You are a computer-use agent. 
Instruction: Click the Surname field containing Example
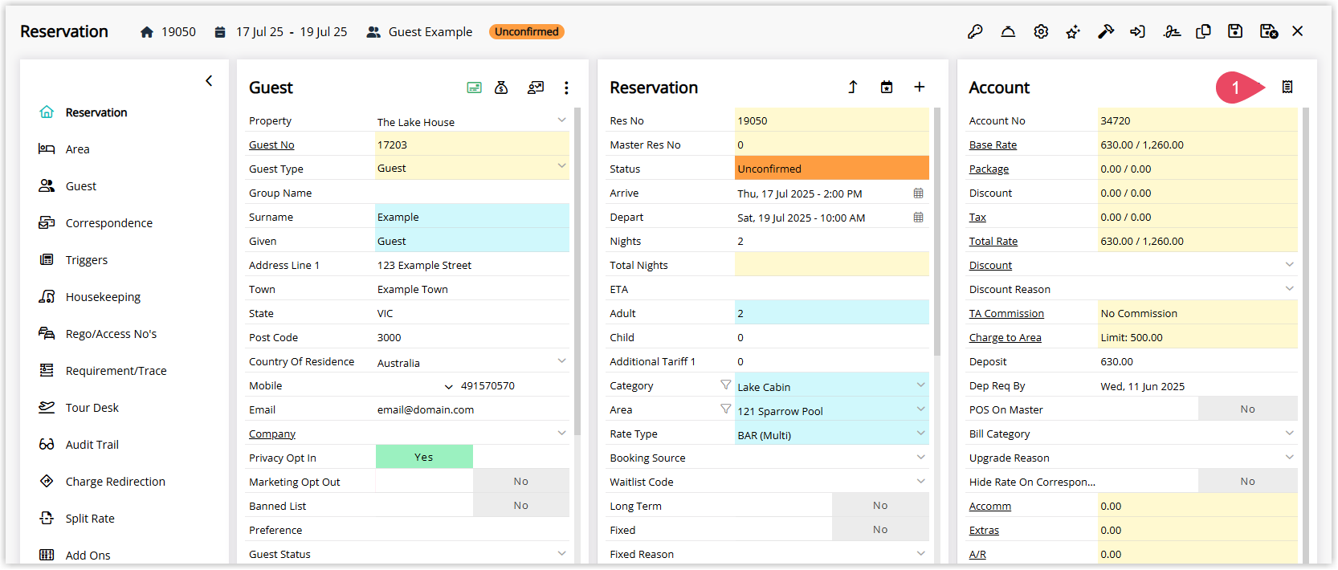tap(472, 217)
